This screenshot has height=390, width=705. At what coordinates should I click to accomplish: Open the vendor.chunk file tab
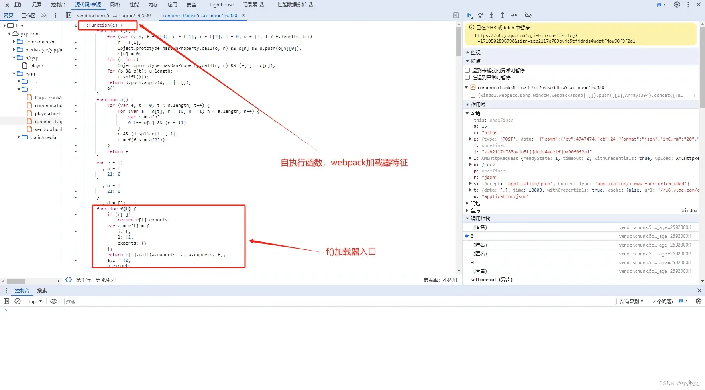coord(114,15)
